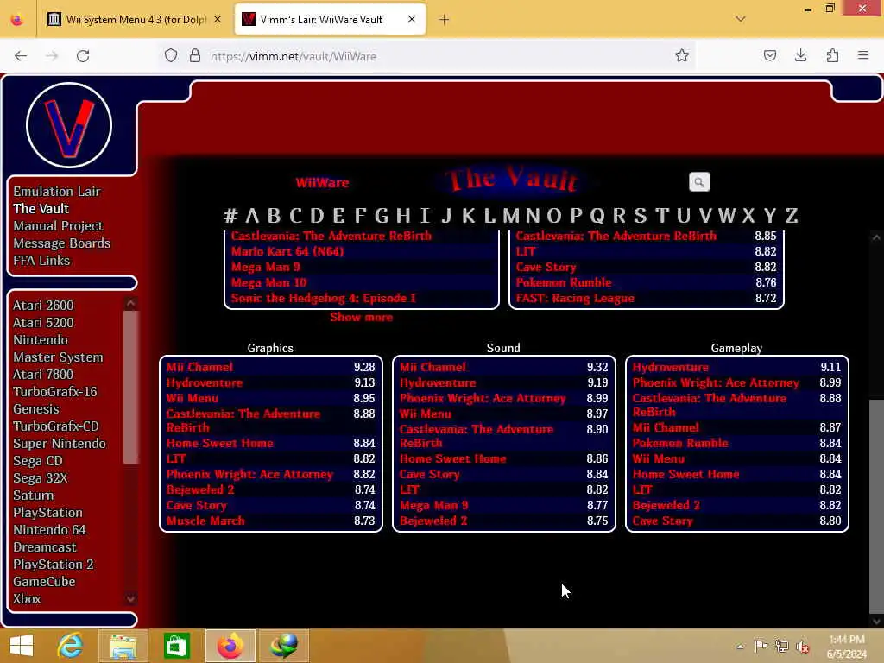The width and height of the screenshot is (884, 663).
Task: Launch Internet Explorer from the taskbar
Action: [x=70, y=646]
